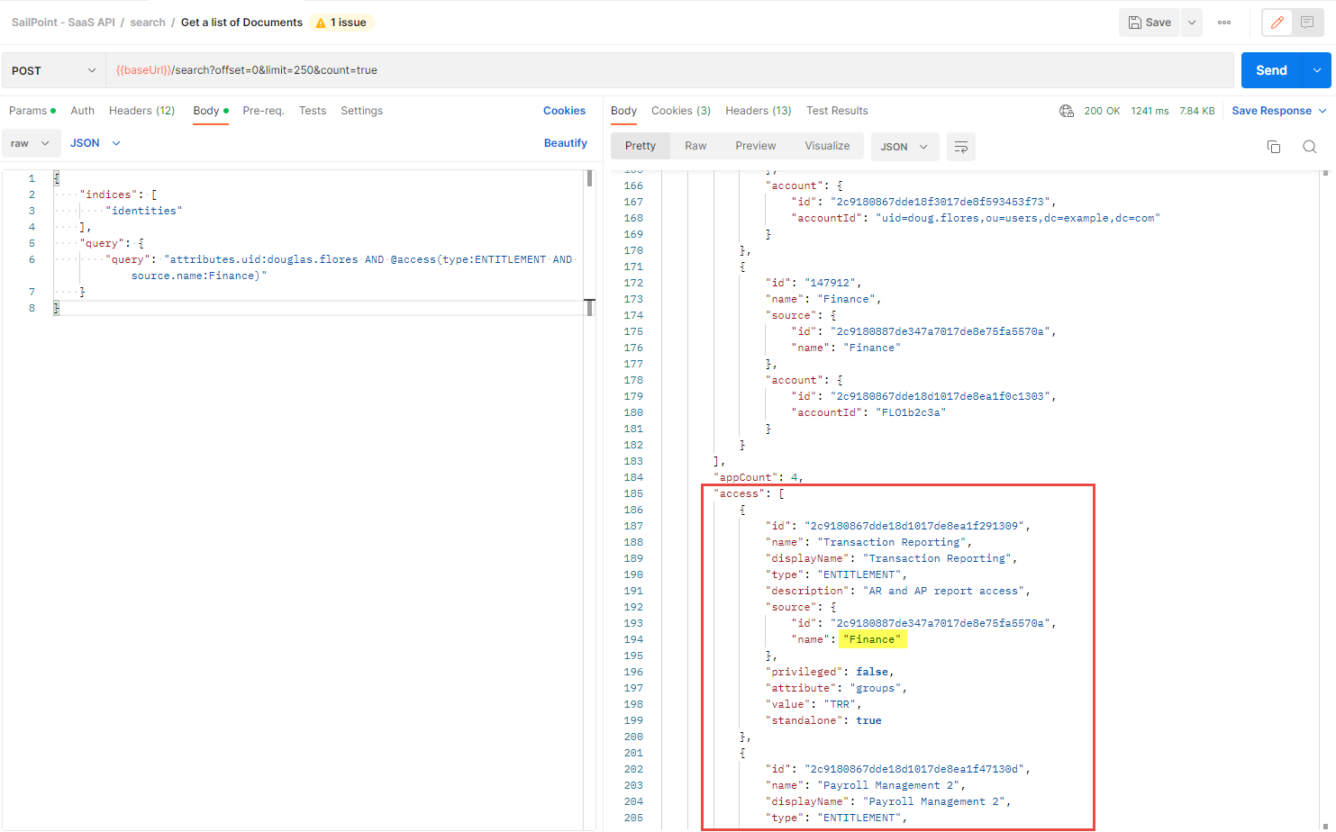
Task: Copy the response using the copy icon
Action: coord(1274,146)
